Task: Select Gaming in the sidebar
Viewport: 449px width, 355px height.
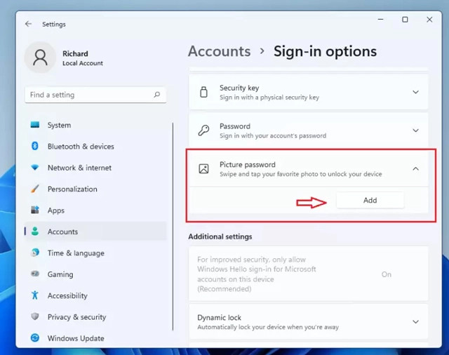Action: coord(60,274)
